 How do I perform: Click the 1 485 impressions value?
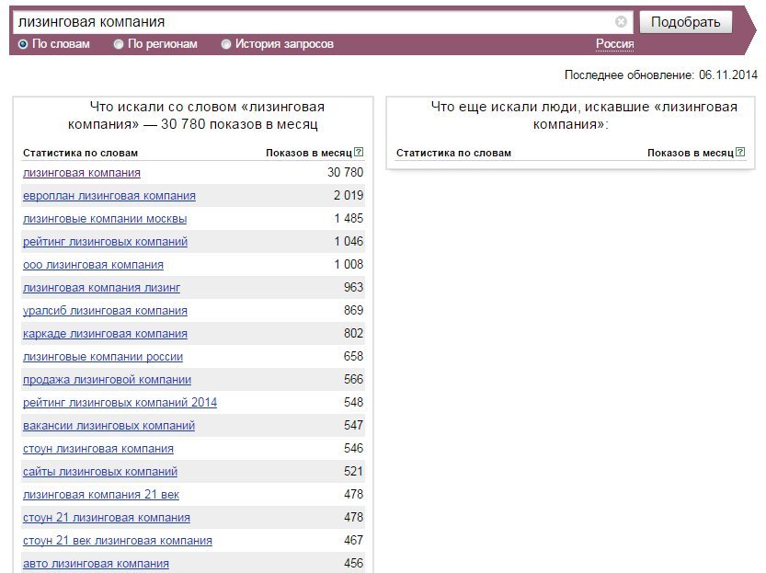click(349, 218)
